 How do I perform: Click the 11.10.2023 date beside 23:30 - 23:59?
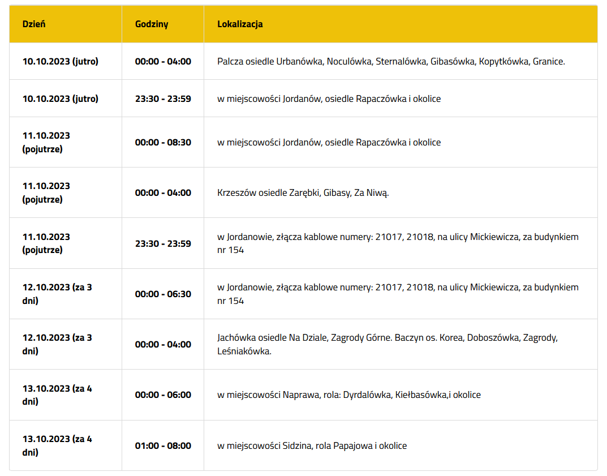tap(46, 243)
